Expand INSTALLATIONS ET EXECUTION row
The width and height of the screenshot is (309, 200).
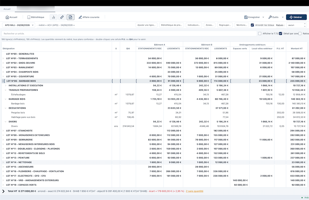click(6, 86)
